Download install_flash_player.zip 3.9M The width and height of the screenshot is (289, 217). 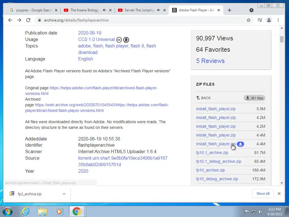click(216, 109)
